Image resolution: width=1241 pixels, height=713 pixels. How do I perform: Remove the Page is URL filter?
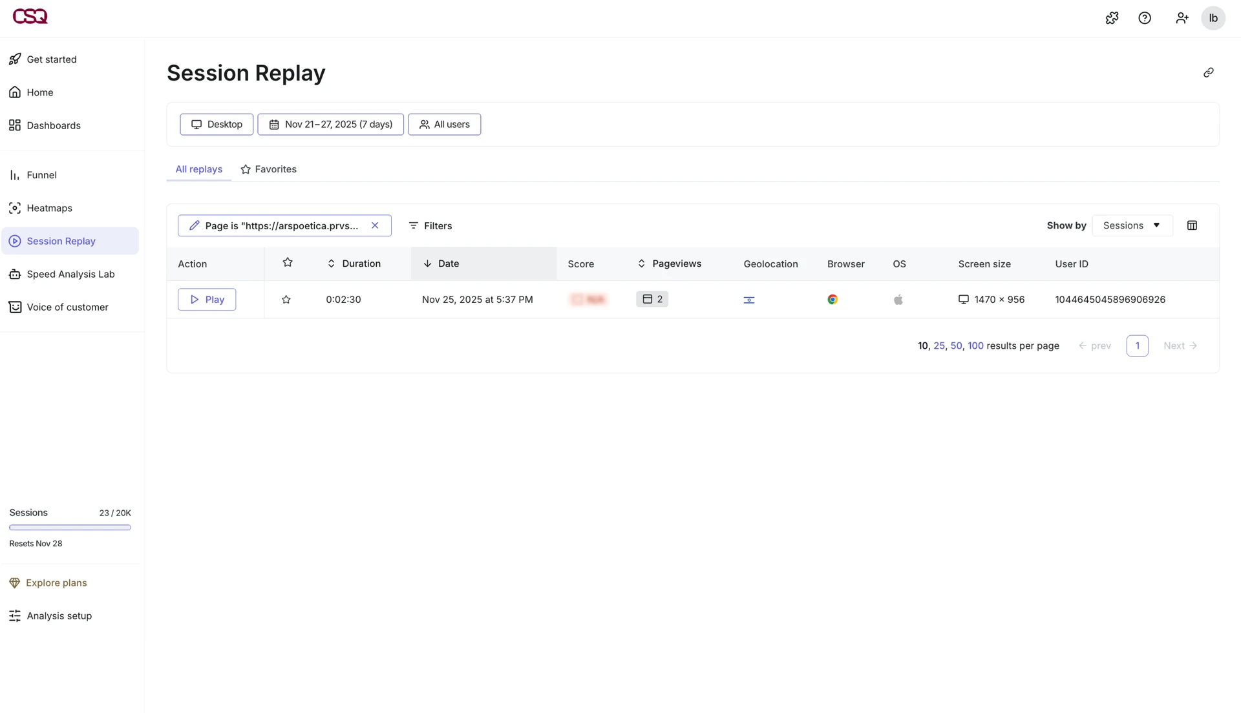(x=375, y=225)
